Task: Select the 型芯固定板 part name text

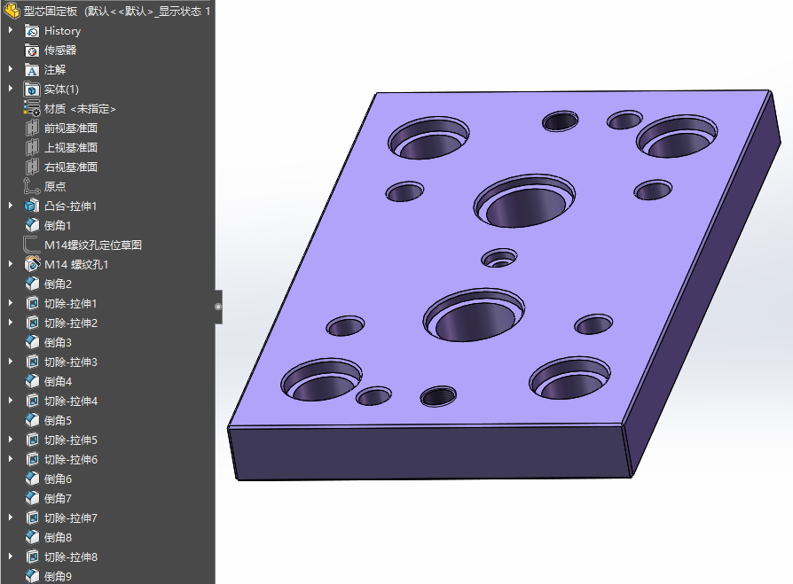Action: click(x=51, y=12)
